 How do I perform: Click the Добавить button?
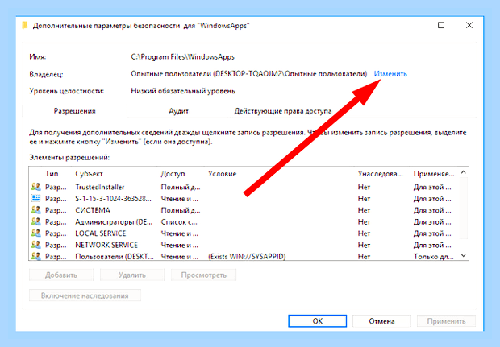coord(61,275)
